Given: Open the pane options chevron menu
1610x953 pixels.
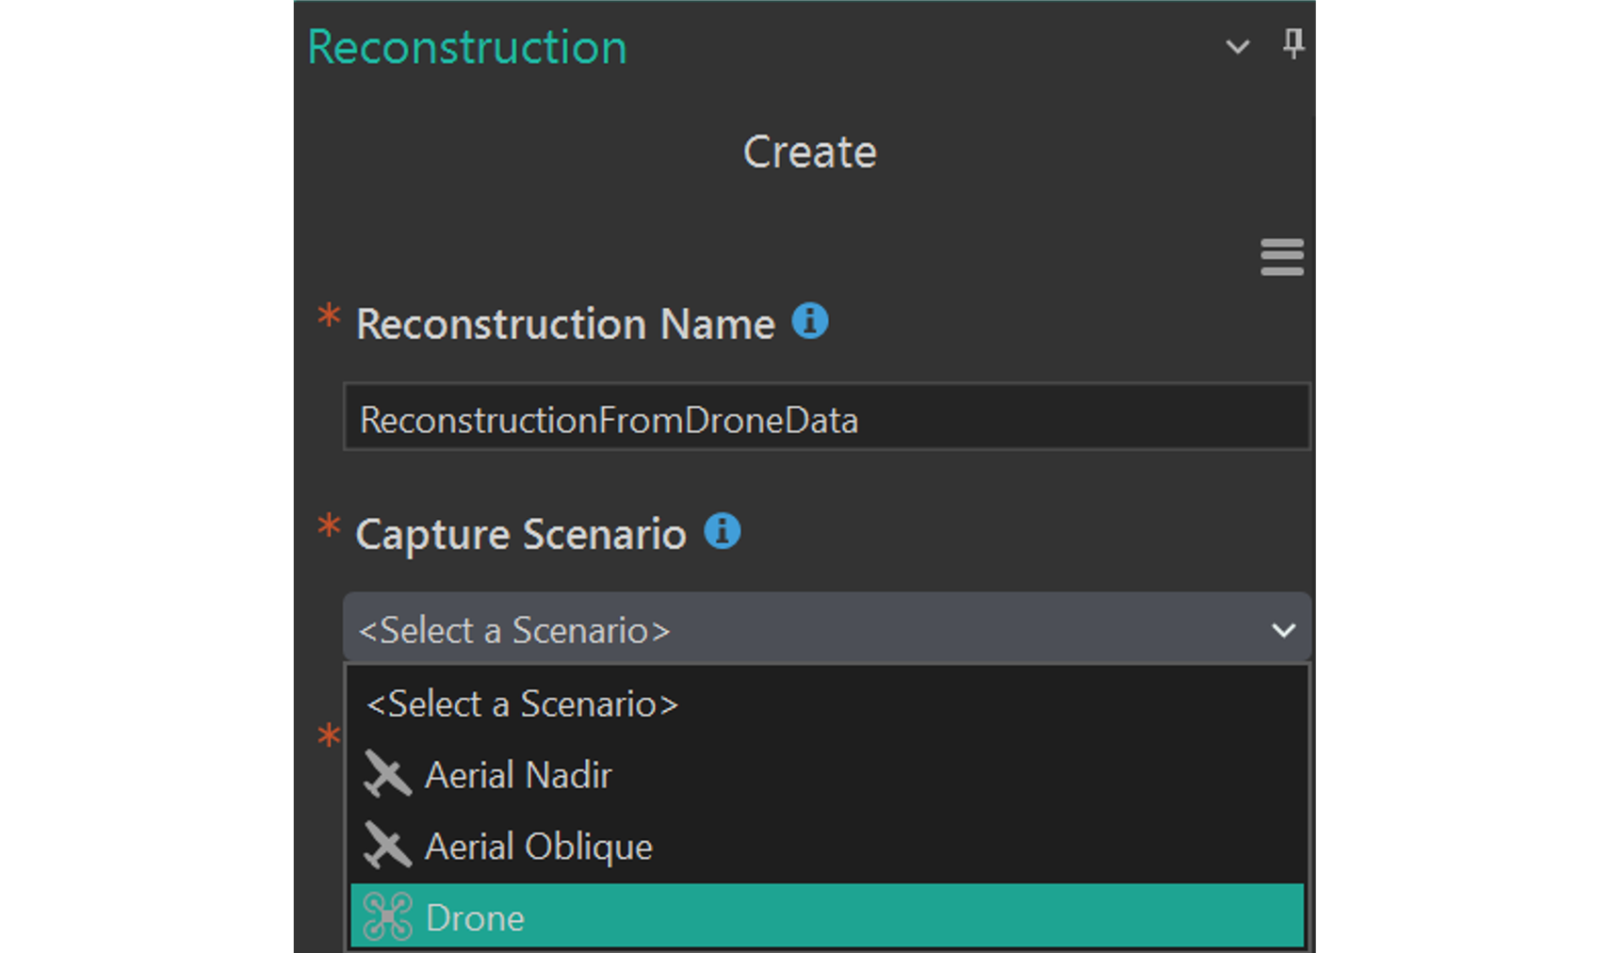Looking at the screenshot, I should pos(1237,46).
